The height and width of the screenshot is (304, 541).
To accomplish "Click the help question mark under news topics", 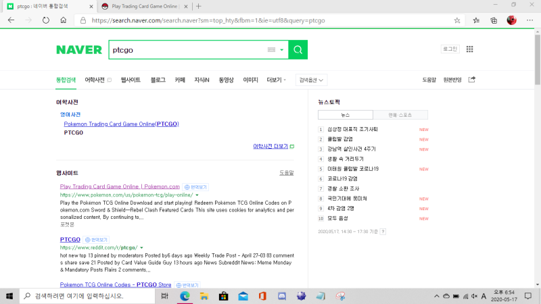I will click(383, 231).
